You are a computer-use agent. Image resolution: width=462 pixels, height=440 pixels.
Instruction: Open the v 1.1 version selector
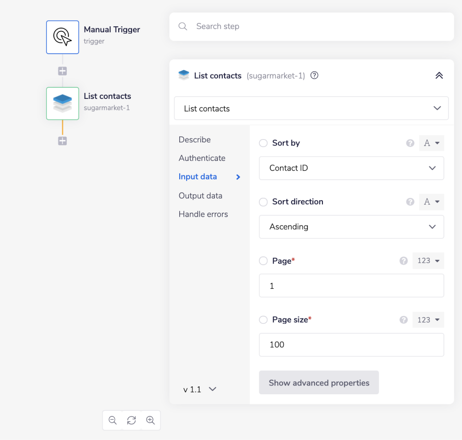[200, 389]
